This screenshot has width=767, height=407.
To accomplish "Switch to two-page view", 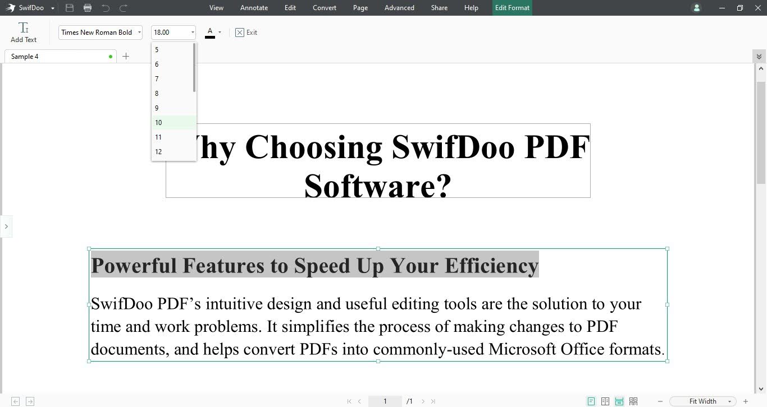I will coord(605,401).
